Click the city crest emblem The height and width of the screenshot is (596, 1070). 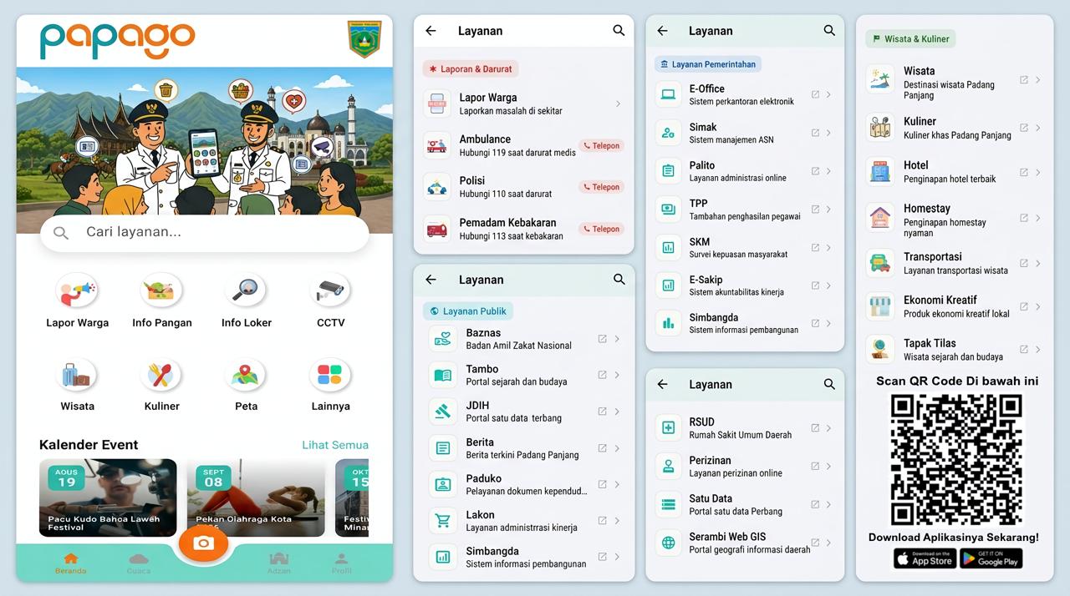[364, 39]
